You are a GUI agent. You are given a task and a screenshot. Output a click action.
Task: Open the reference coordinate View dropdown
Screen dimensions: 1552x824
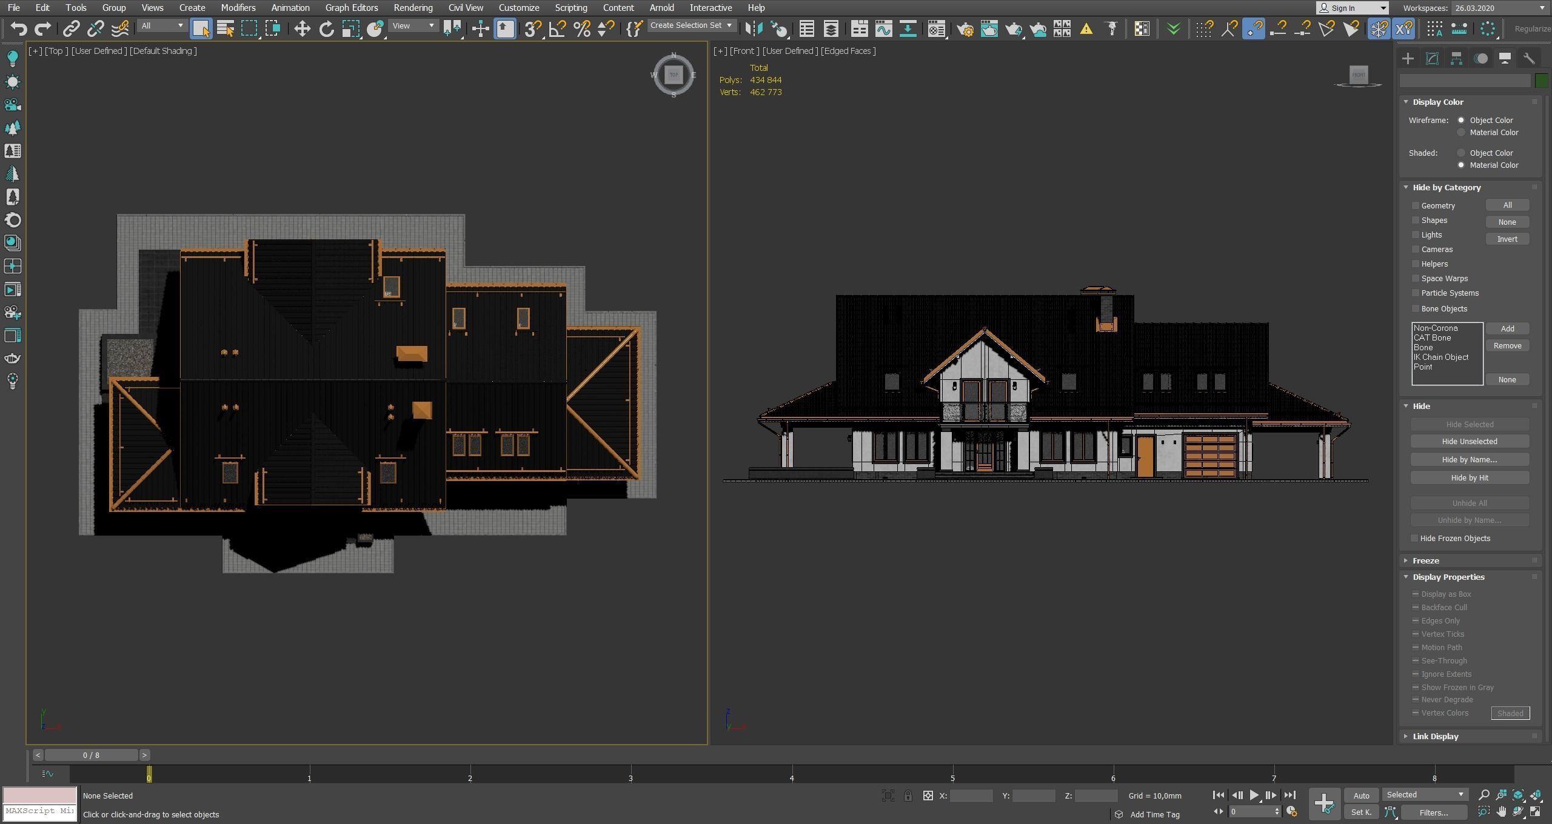click(413, 25)
